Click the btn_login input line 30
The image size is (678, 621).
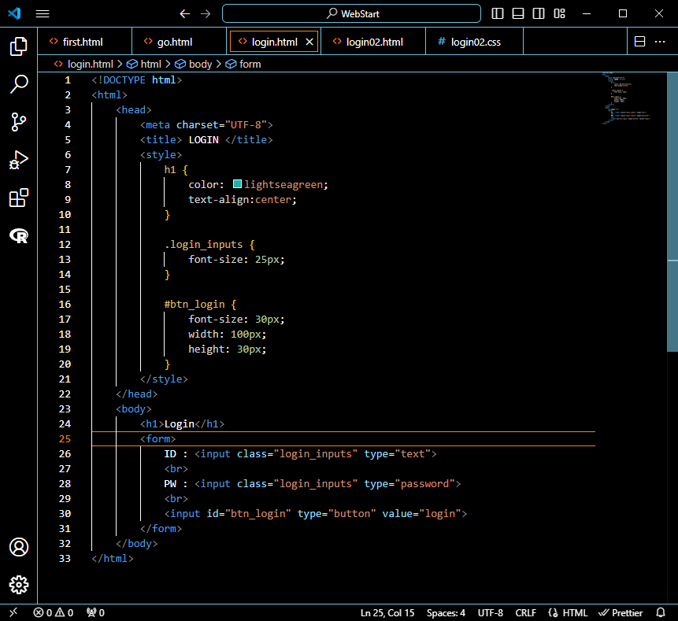[315, 513]
